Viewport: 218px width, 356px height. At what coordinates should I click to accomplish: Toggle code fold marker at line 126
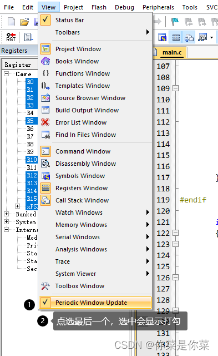click(x=176, y=278)
